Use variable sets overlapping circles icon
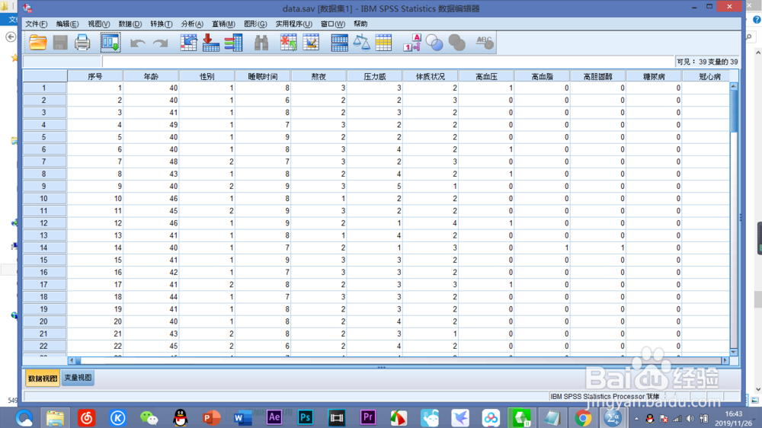 pos(434,43)
